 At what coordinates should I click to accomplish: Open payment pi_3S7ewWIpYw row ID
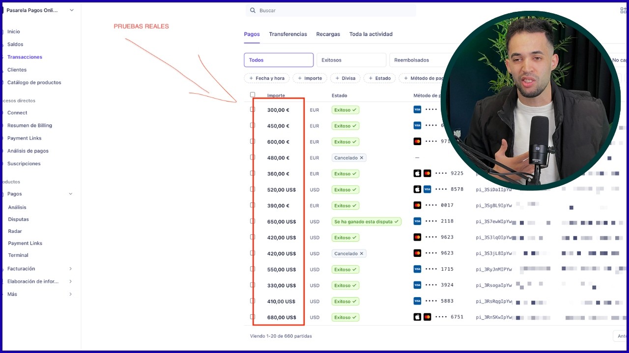494,222
